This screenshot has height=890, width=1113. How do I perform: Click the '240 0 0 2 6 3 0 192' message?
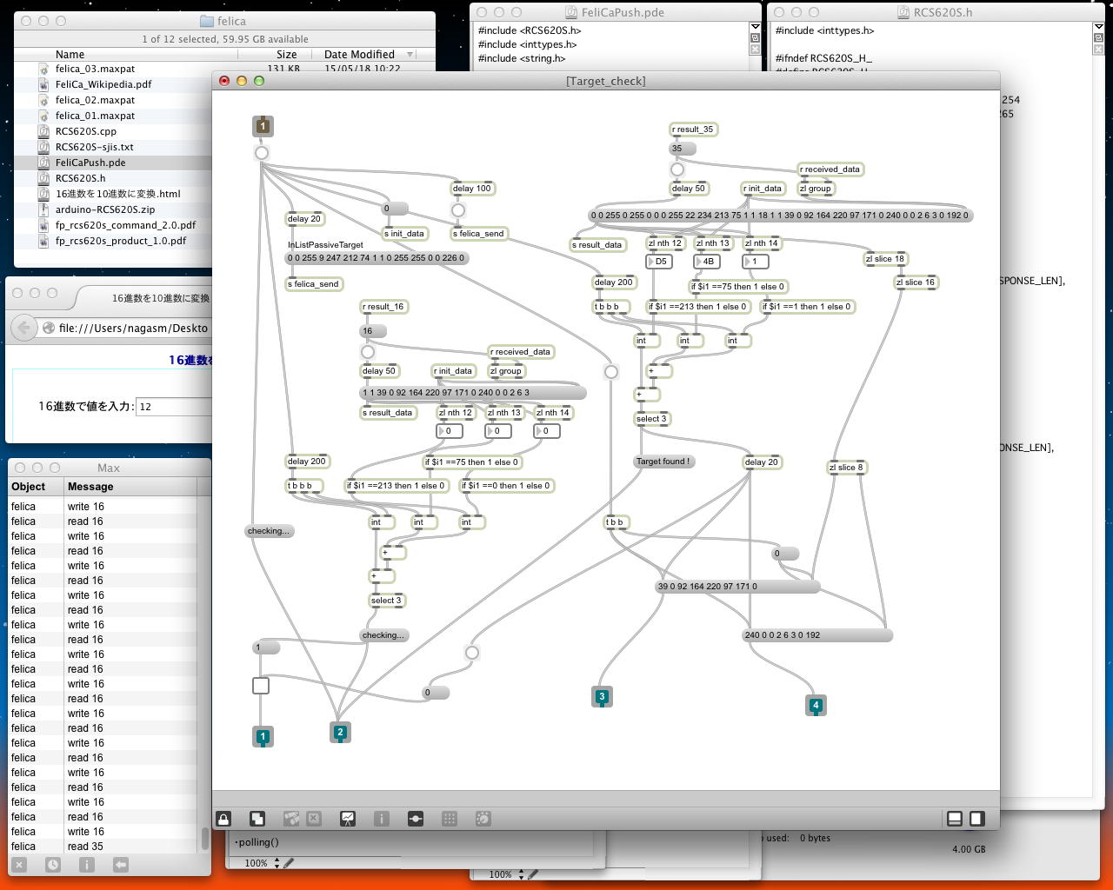(817, 635)
